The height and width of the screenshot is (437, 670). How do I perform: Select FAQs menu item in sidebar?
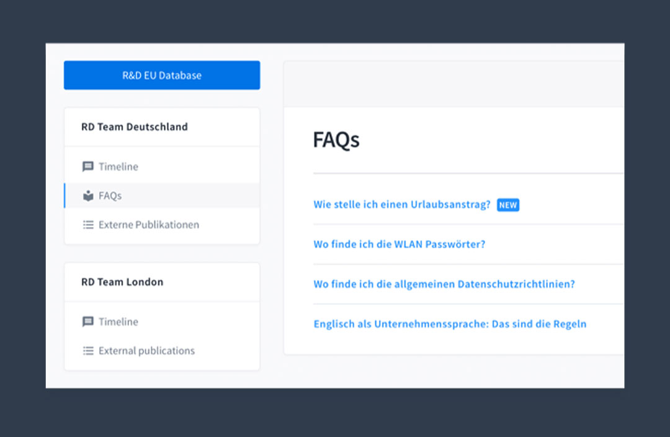pyautogui.click(x=162, y=196)
